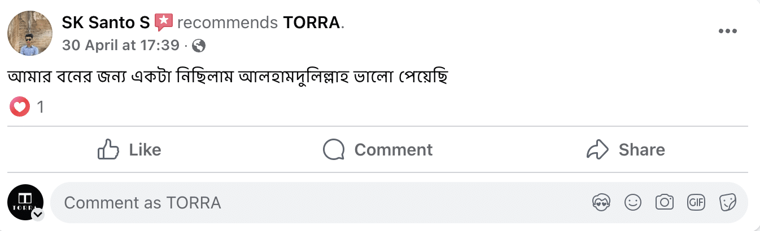Open SK Santo S profile name link
The width and height of the screenshot is (760, 231).
pyautogui.click(x=106, y=23)
